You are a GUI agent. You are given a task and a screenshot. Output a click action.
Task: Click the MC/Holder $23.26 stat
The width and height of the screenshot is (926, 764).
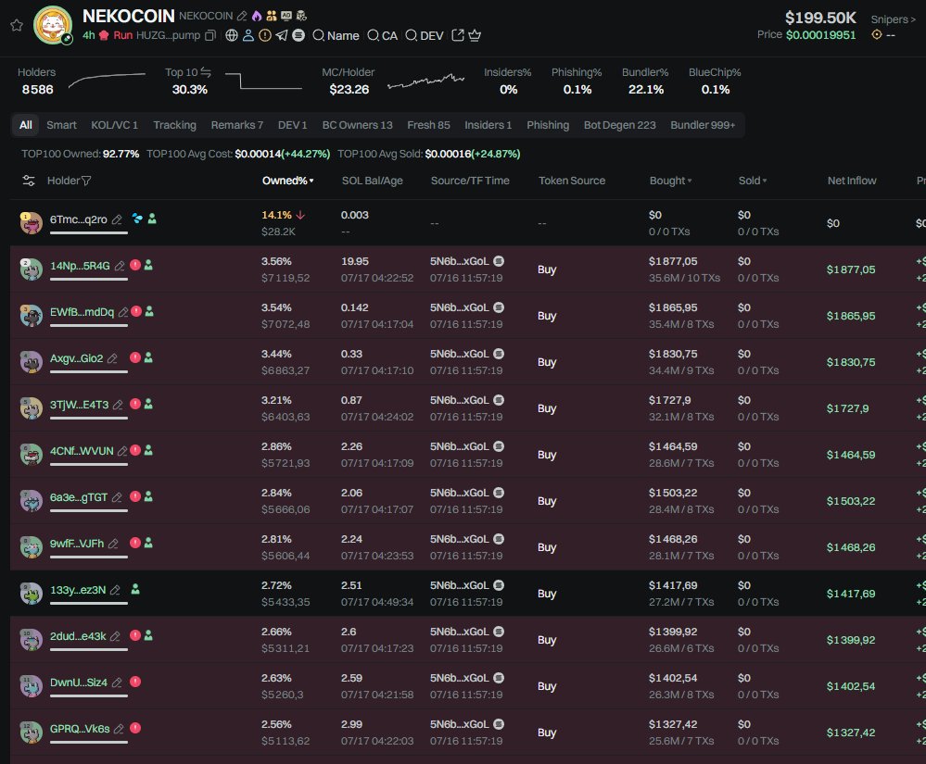coord(349,81)
